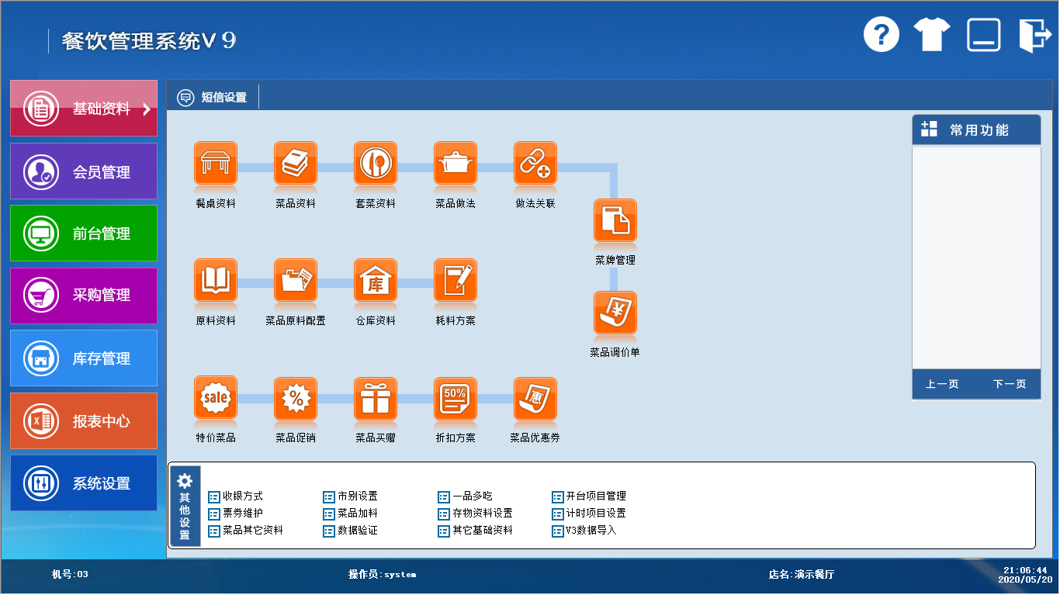Viewport: 1060px width, 595px height.
Task: Open the 特价菜品 sale icon
Action: tap(215, 398)
